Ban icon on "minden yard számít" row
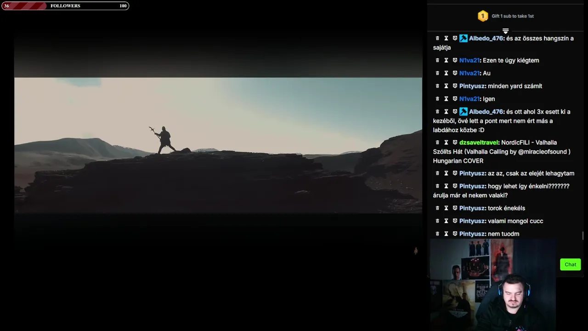Screen dimensions: 588x331 [x=455, y=86]
